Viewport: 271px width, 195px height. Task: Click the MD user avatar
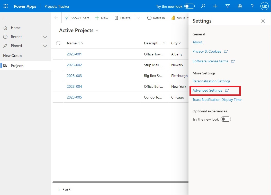pos(264,6)
